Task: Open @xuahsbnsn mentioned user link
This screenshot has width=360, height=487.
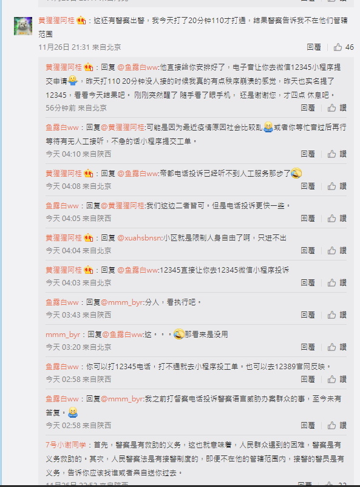Action: (x=140, y=238)
